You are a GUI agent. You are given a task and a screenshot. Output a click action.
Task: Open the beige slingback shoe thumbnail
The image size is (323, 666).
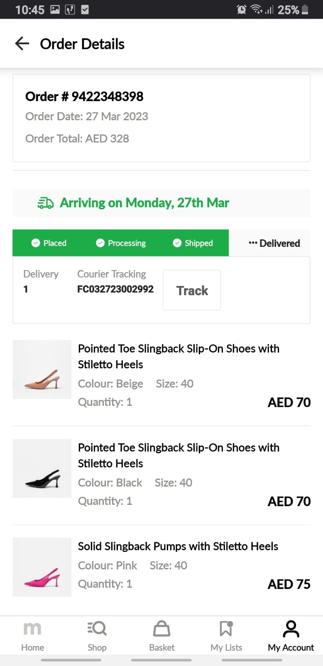point(42,370)
